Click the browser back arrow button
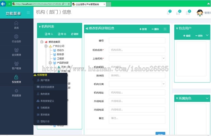Viewport: 211px width, 136px height. 3,4
